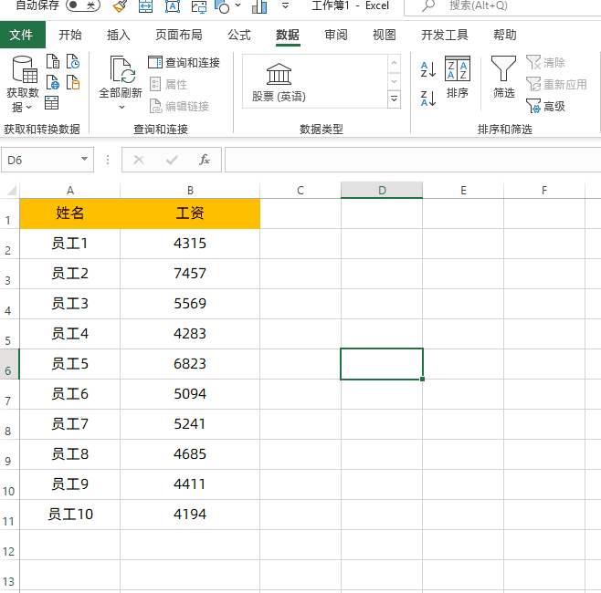Click header cell 工资

[x=190, y=213]
